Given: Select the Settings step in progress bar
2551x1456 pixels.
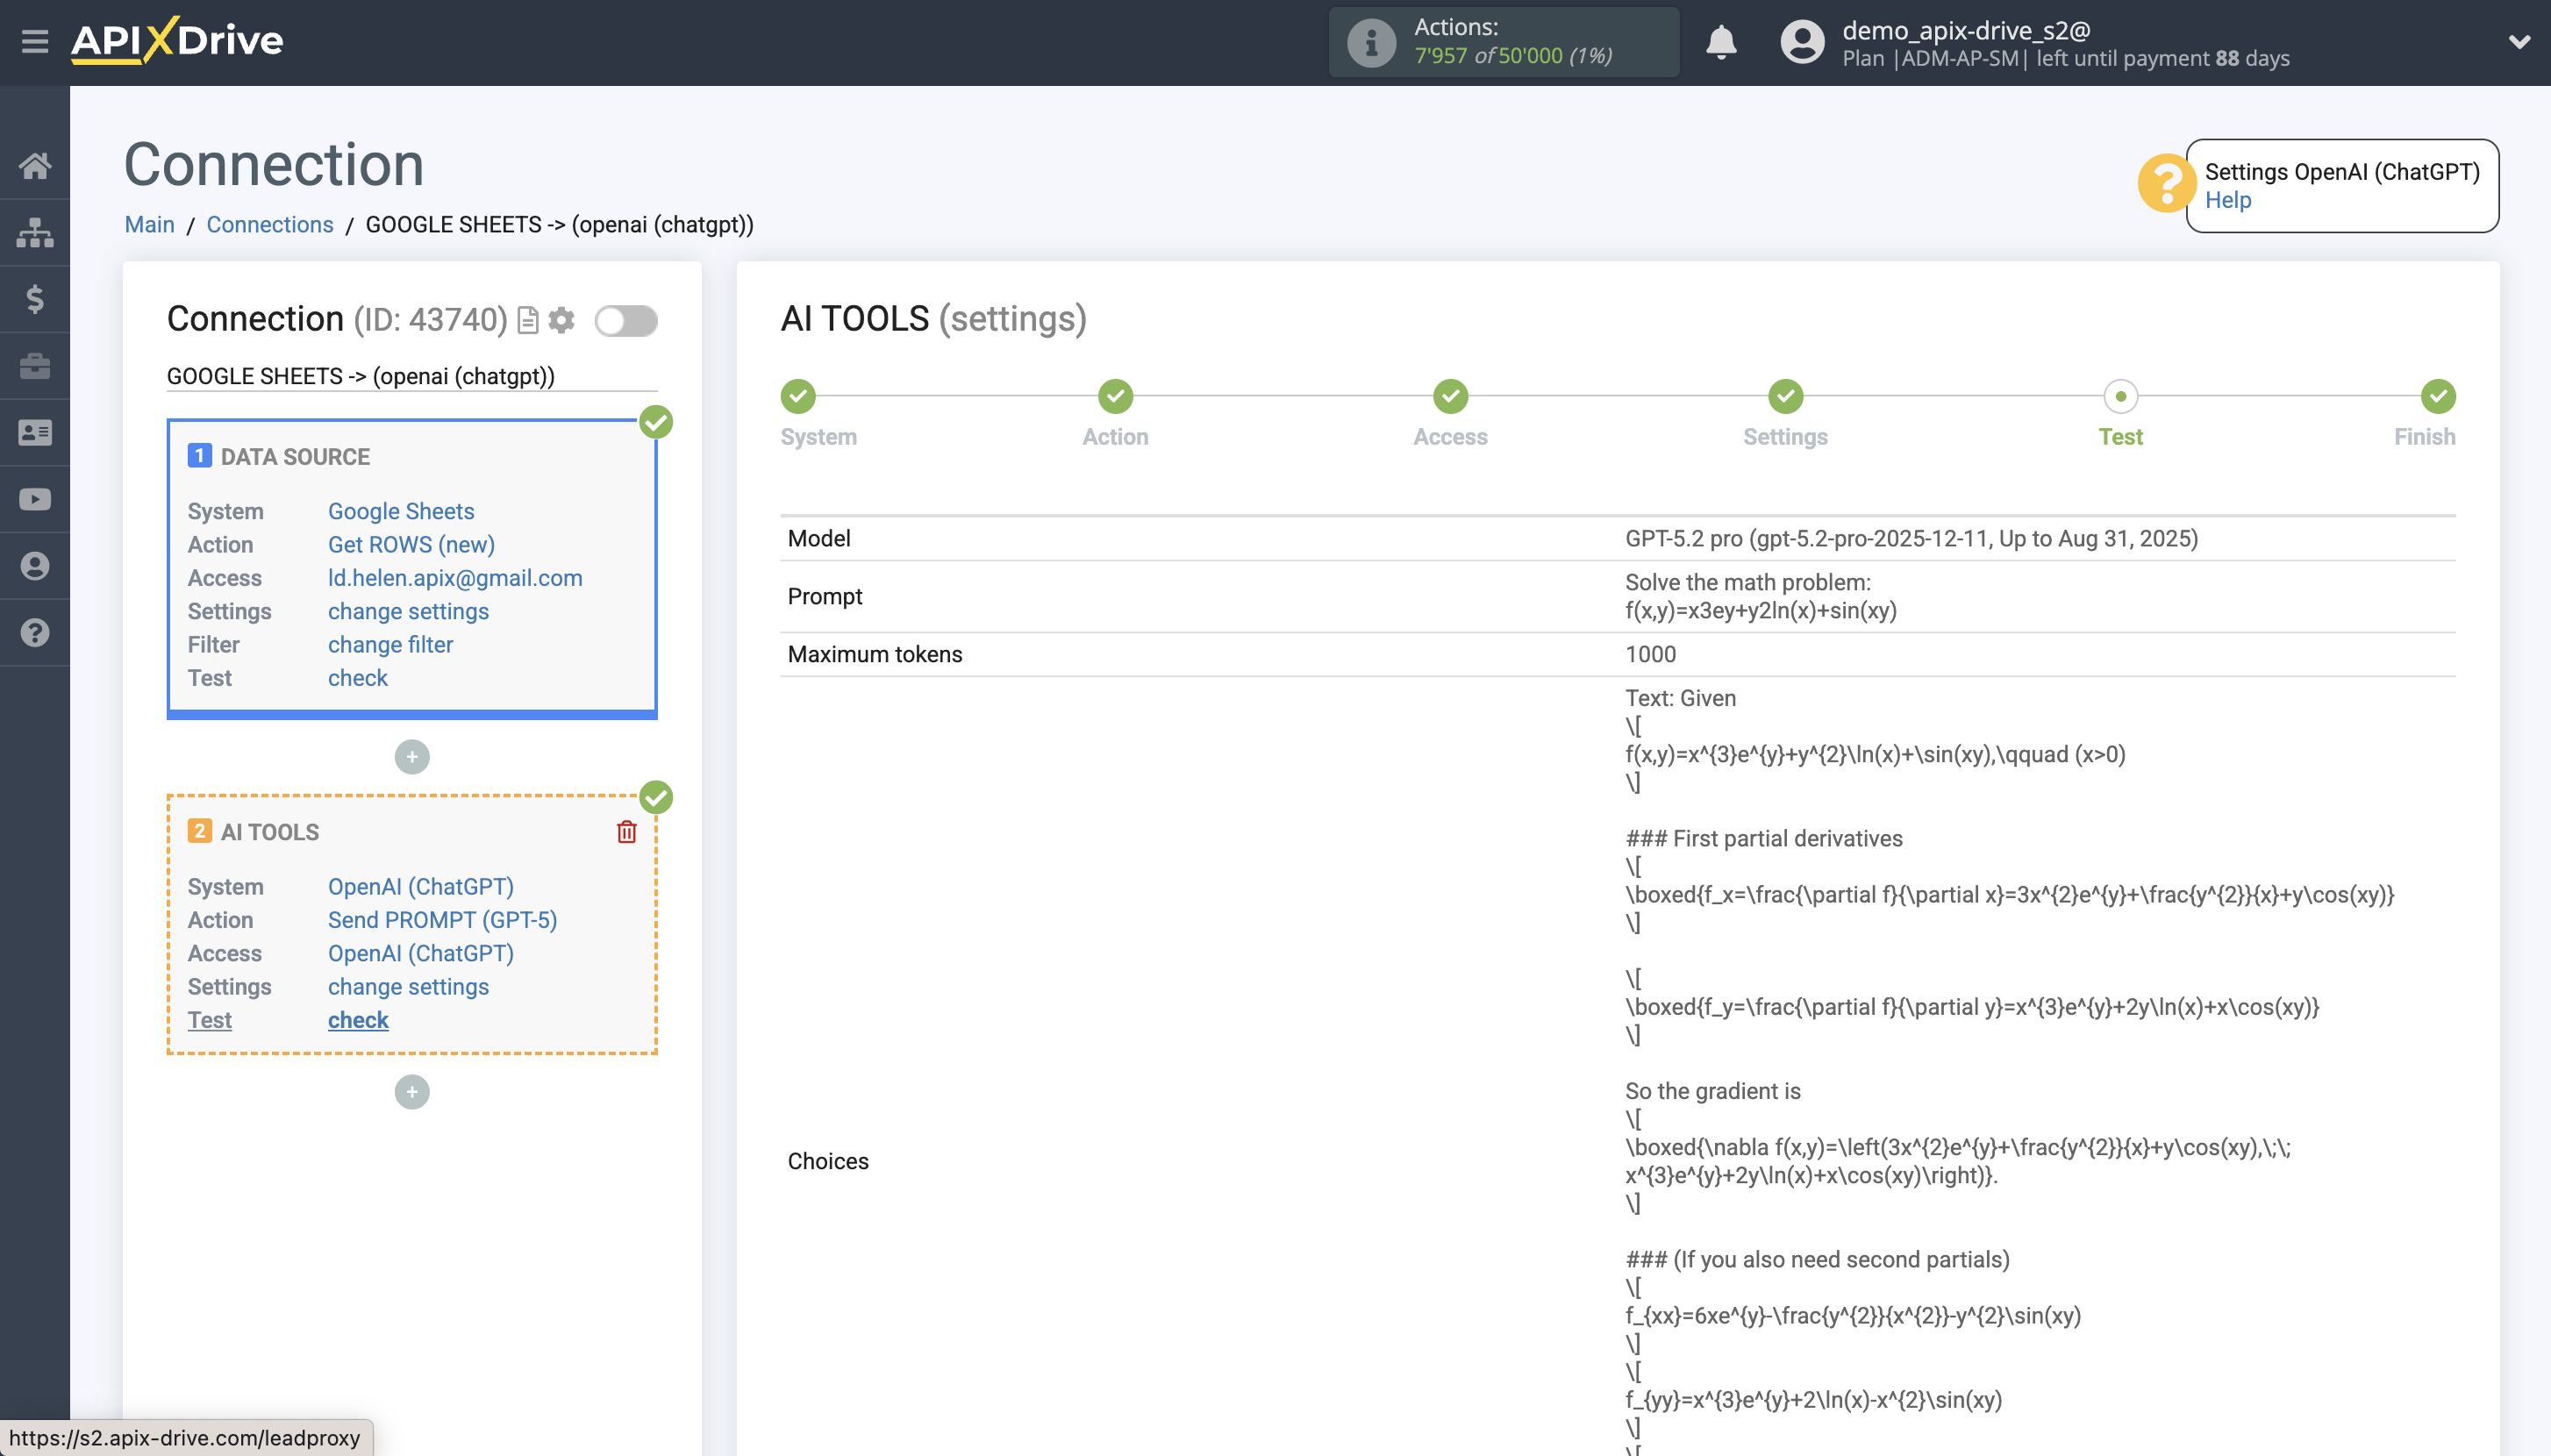Looking at the screenshot, I should click(1784, 396).
